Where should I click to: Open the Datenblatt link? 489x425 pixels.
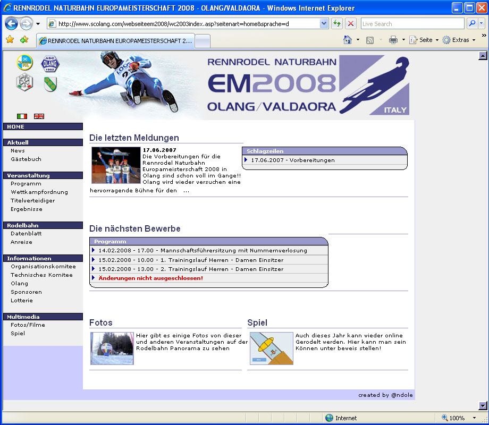[26, 233]
